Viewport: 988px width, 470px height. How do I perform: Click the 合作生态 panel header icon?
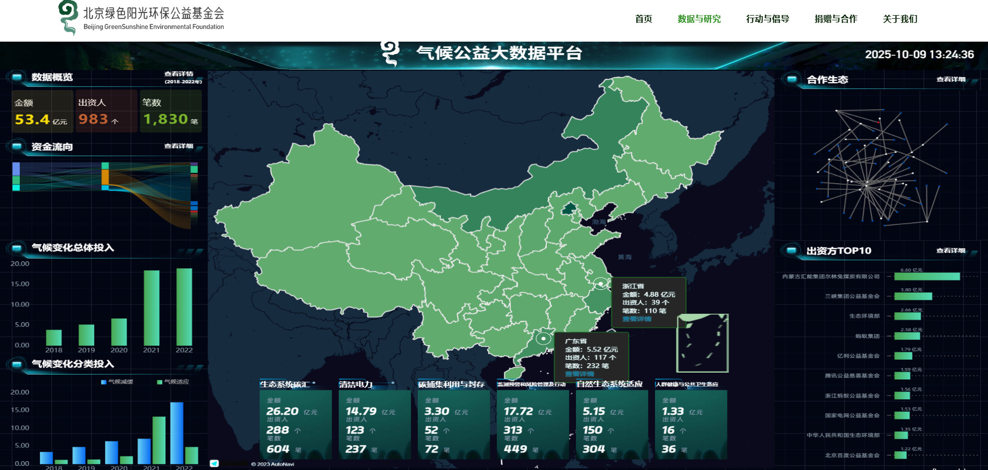coord(792,80)
